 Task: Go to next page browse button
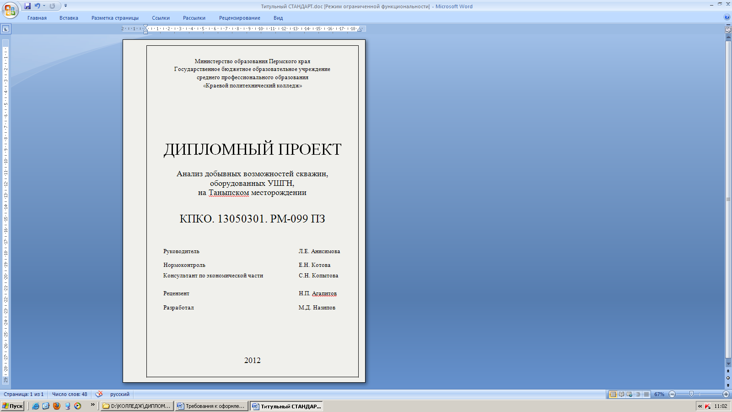tap(728, 385)
